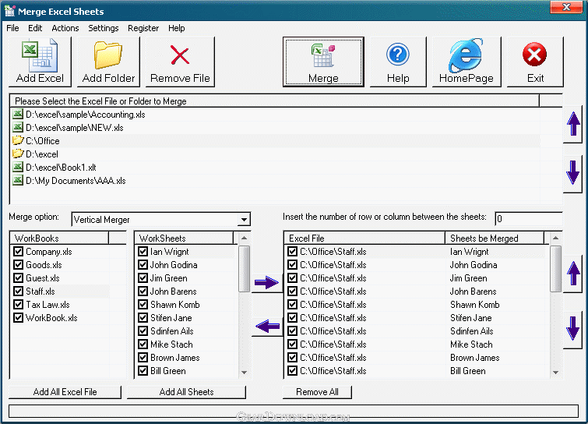
Task: Click the merged sheets list scroll down arrow
Action: (x=556, y=373)
